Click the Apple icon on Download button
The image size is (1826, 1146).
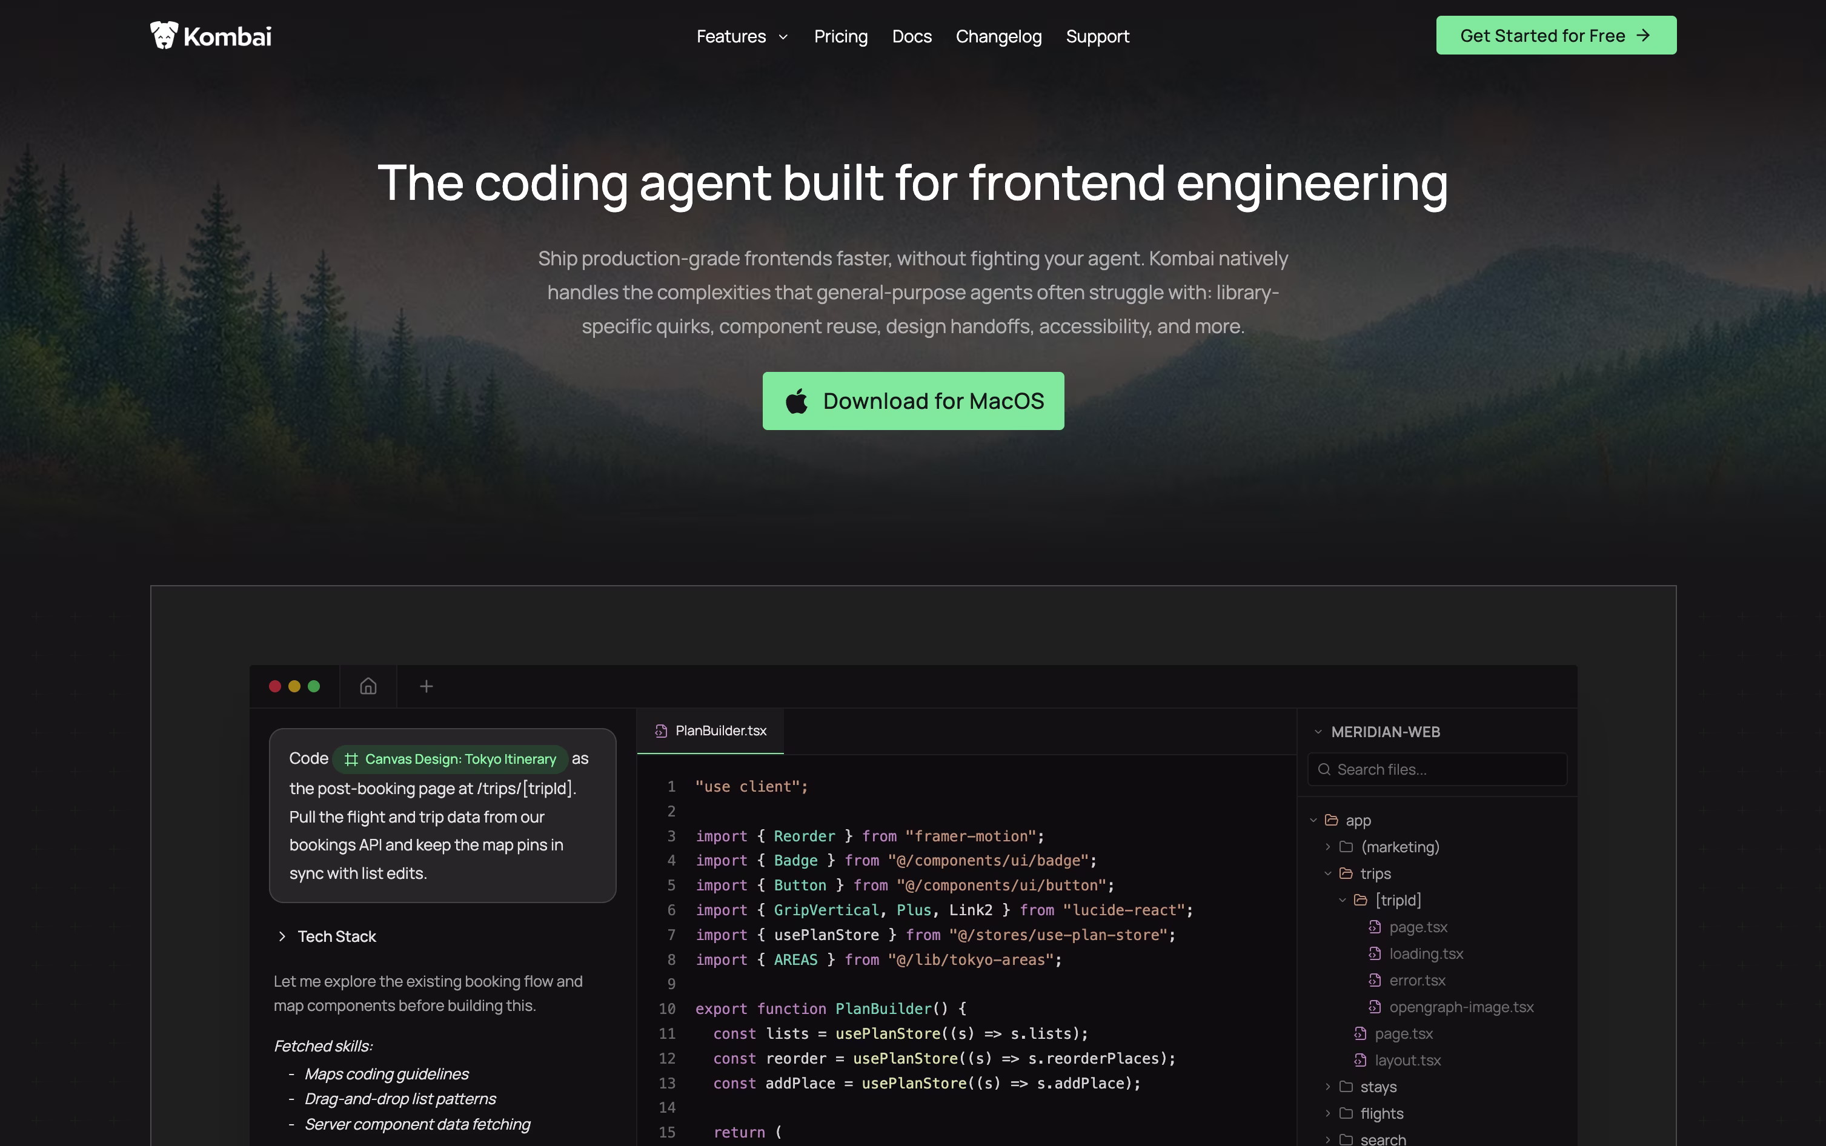pos(797,400)
